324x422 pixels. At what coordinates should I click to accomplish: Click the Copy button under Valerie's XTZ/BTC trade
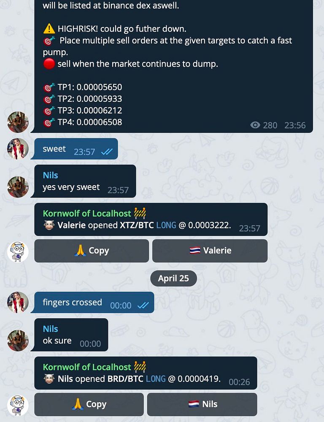click(x=92, y=251)
